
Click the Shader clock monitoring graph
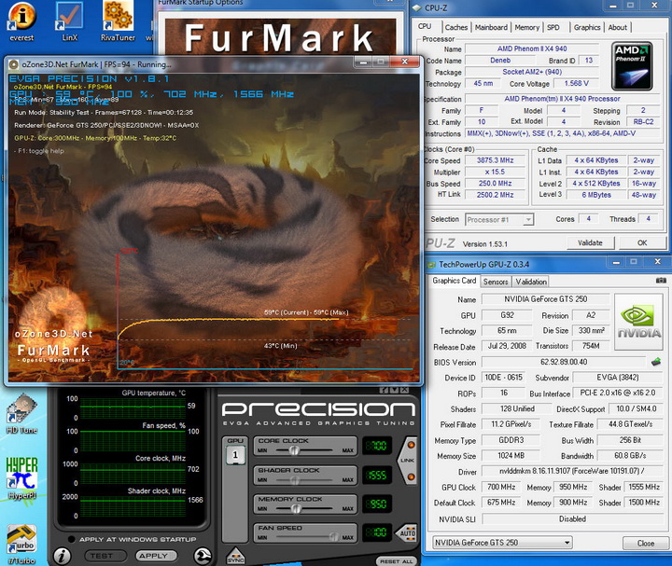[133, 506]
